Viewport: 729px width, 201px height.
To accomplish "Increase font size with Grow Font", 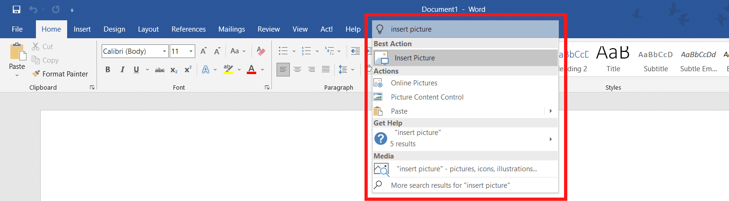I will pyautogui.click(x=203, y=51).
